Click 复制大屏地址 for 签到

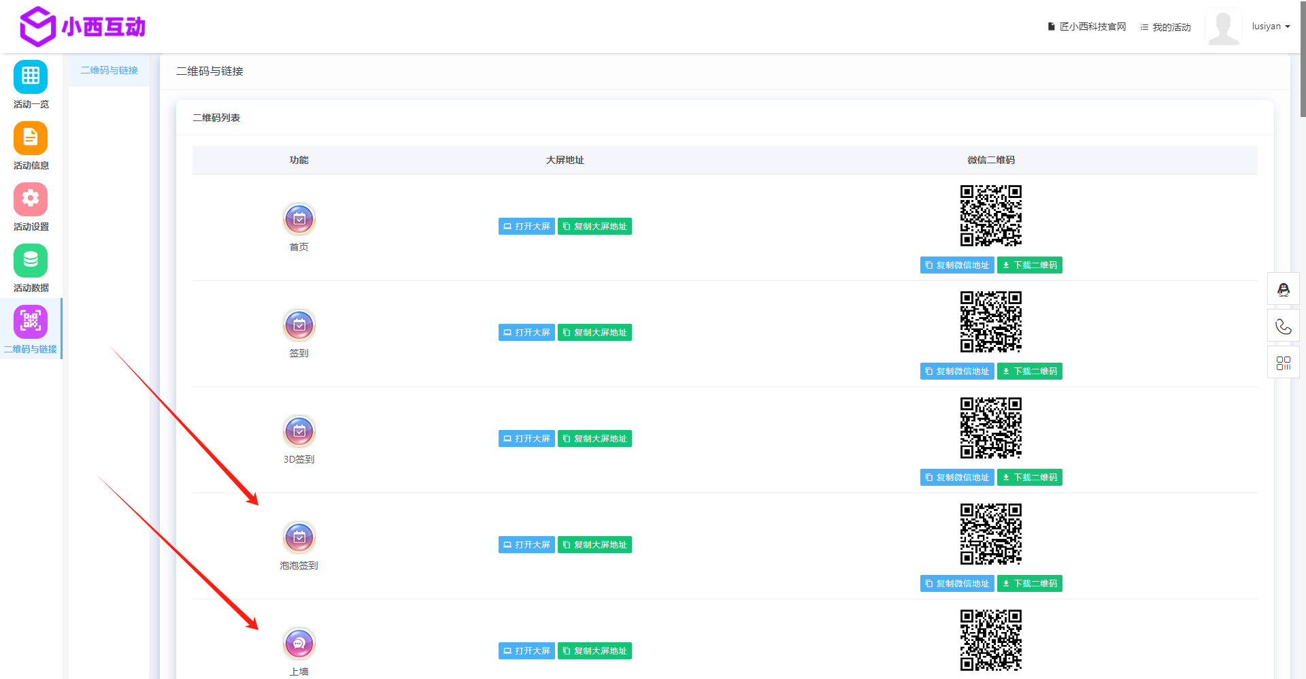(x=595, y=333)
